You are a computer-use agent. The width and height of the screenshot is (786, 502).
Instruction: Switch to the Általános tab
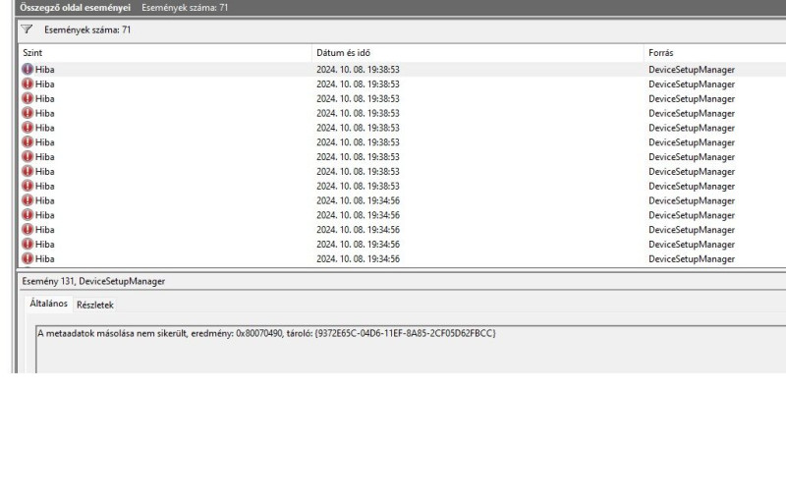[48, 304]
